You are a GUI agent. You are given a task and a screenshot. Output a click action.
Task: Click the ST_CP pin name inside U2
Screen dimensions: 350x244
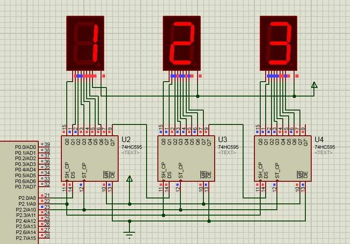click(x=84, y=170)
